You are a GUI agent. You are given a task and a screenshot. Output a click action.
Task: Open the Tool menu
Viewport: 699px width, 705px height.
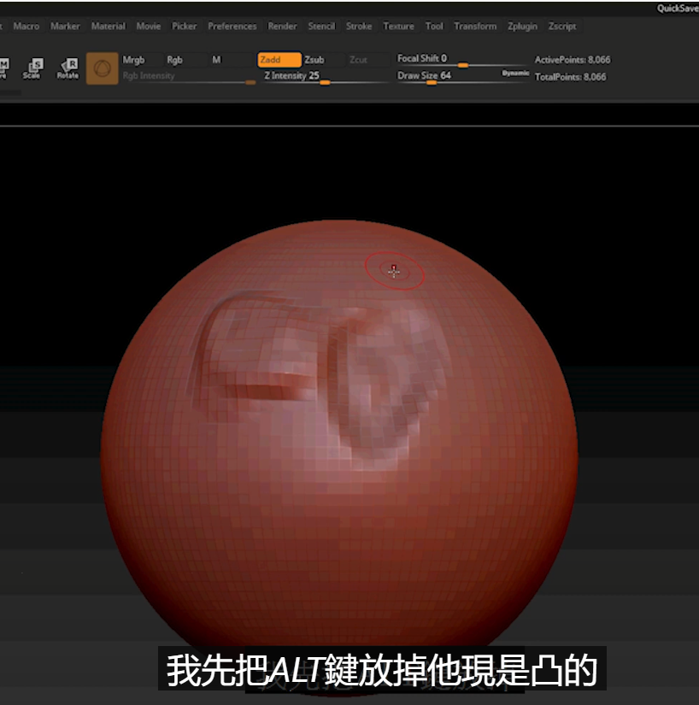click(434, 26)
